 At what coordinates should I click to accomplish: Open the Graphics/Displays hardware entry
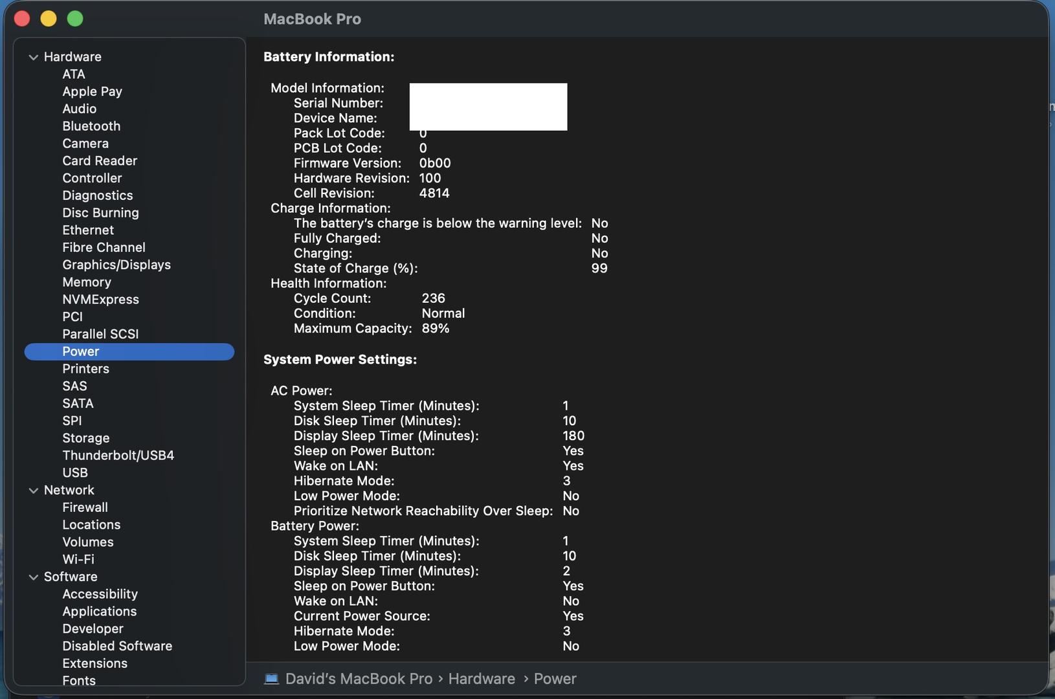[117, 265]
